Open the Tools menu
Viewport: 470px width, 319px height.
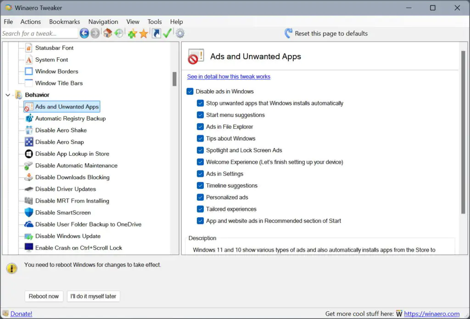pos(154,22)
